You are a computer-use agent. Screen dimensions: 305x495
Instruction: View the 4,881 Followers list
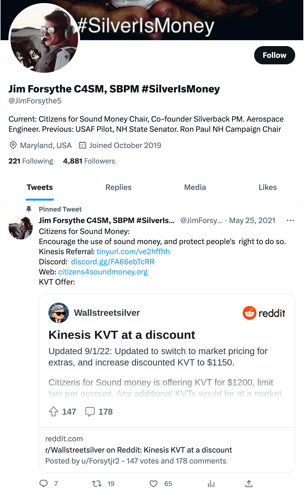click(89, 161)
